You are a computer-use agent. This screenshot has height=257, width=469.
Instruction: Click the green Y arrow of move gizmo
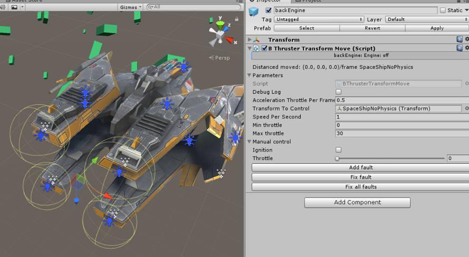[94, 161]
